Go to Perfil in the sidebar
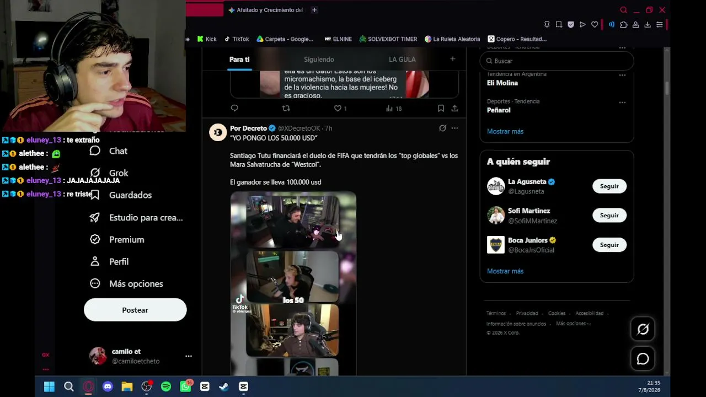 pos(109,261)
